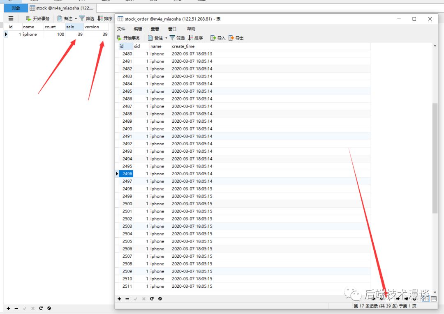
Task: Switch to the 对象 tab
Action: (x=16, y=8)
